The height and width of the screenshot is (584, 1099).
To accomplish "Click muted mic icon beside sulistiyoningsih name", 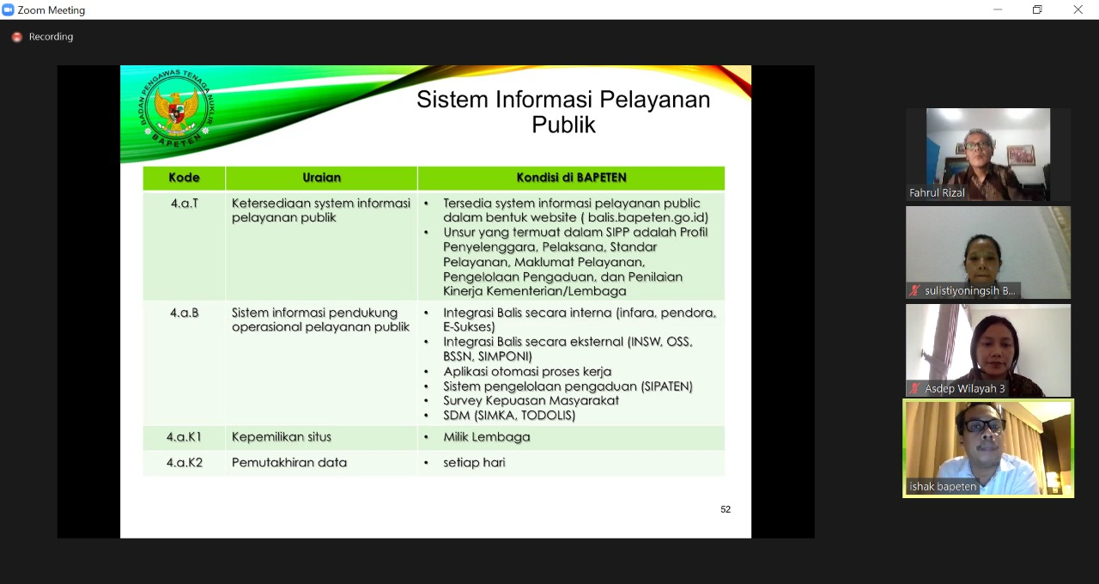I will click(915, 291).
